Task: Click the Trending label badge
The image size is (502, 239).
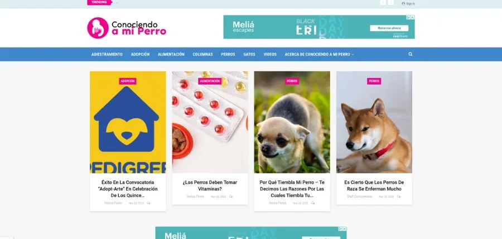Action: [99, 2]
